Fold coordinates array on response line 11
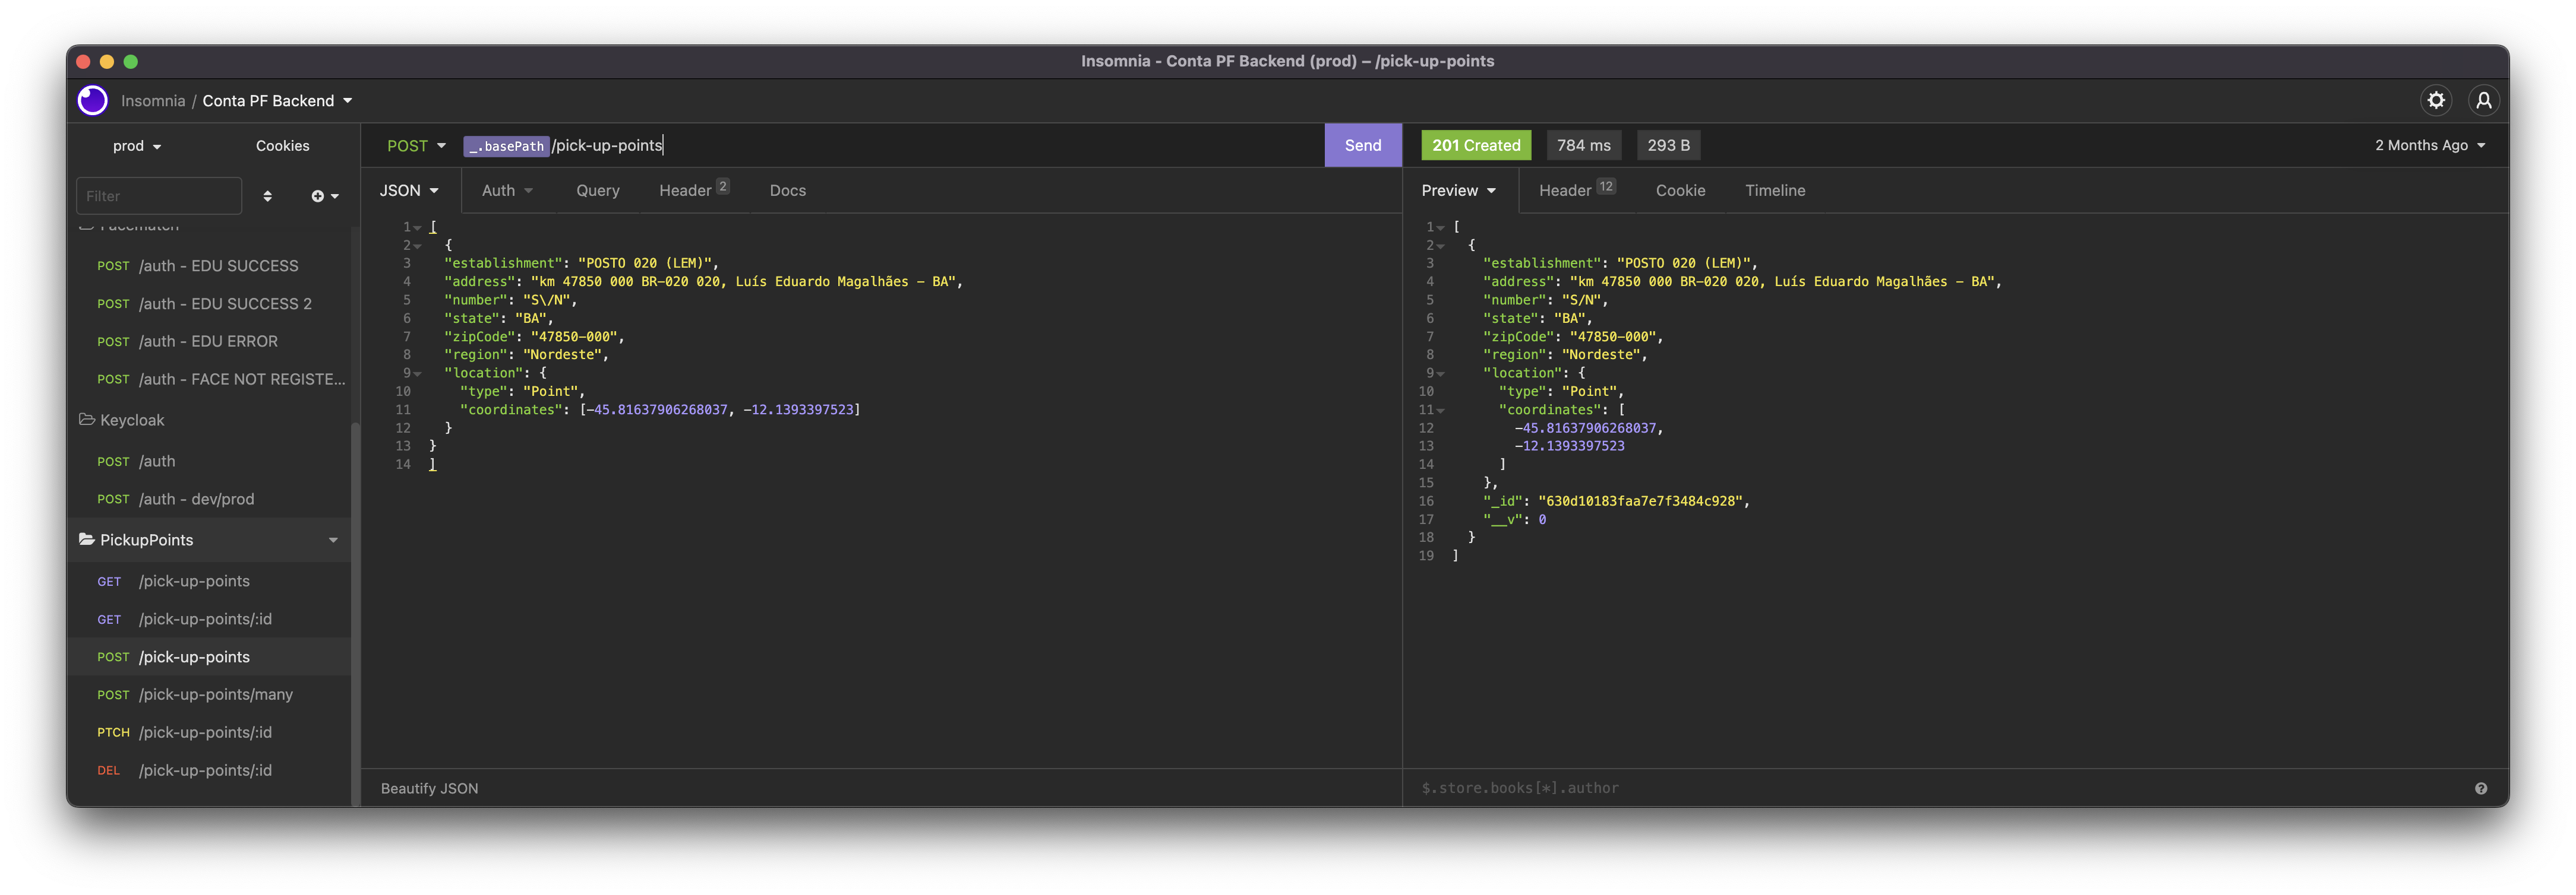The width and height of the screenshot is (2576, 895). (x=1440, y=411)
